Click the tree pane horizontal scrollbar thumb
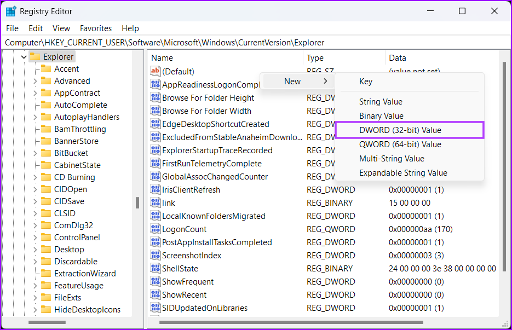 point(47,322)
